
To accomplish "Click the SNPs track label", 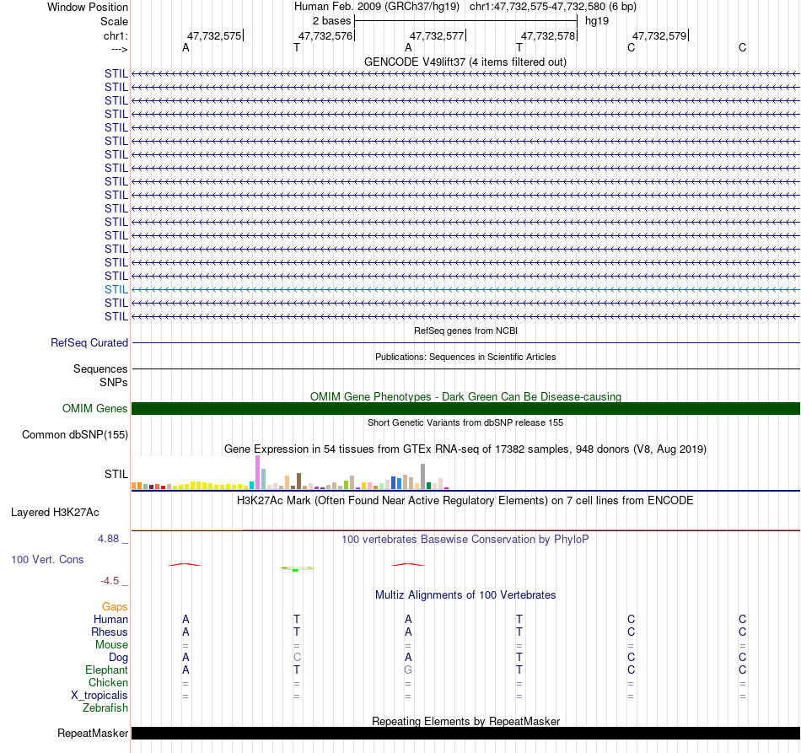I will tap(114, 382).
